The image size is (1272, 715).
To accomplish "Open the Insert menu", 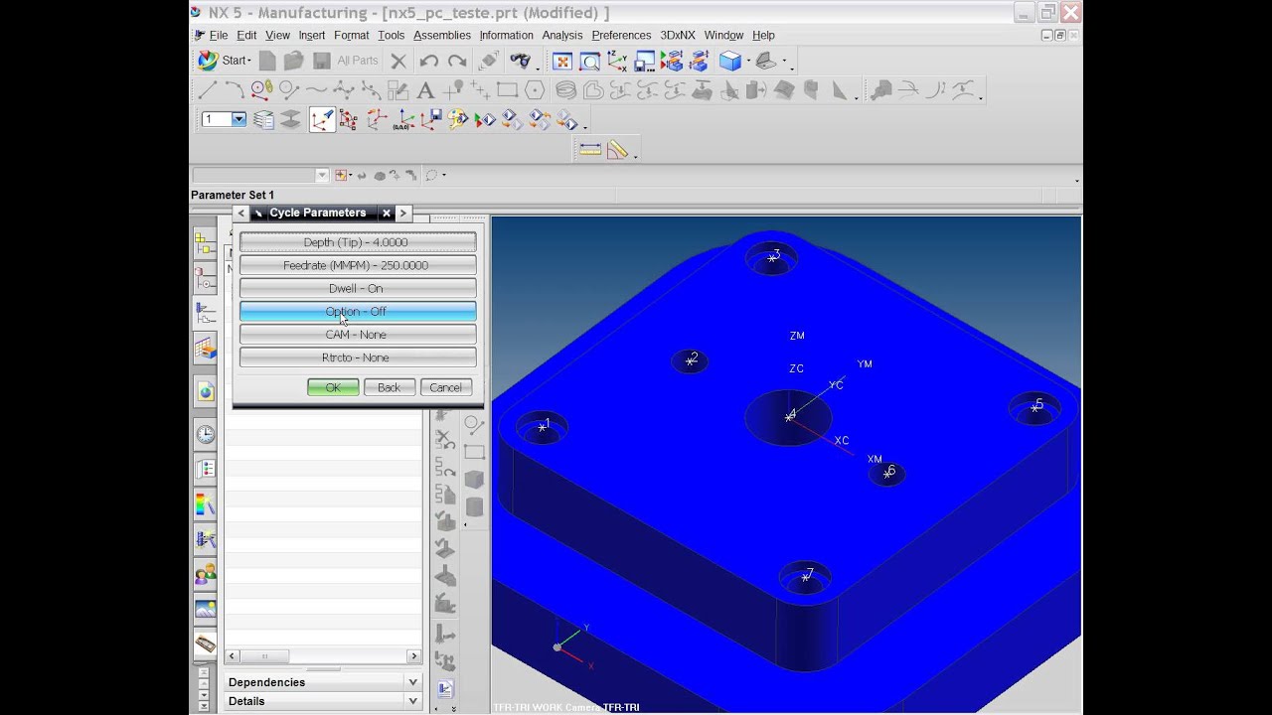I will coord(312,35).
